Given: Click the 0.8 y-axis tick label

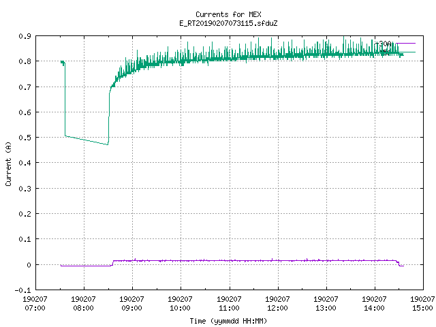Looking at the screenshot, I should point(25,61).
